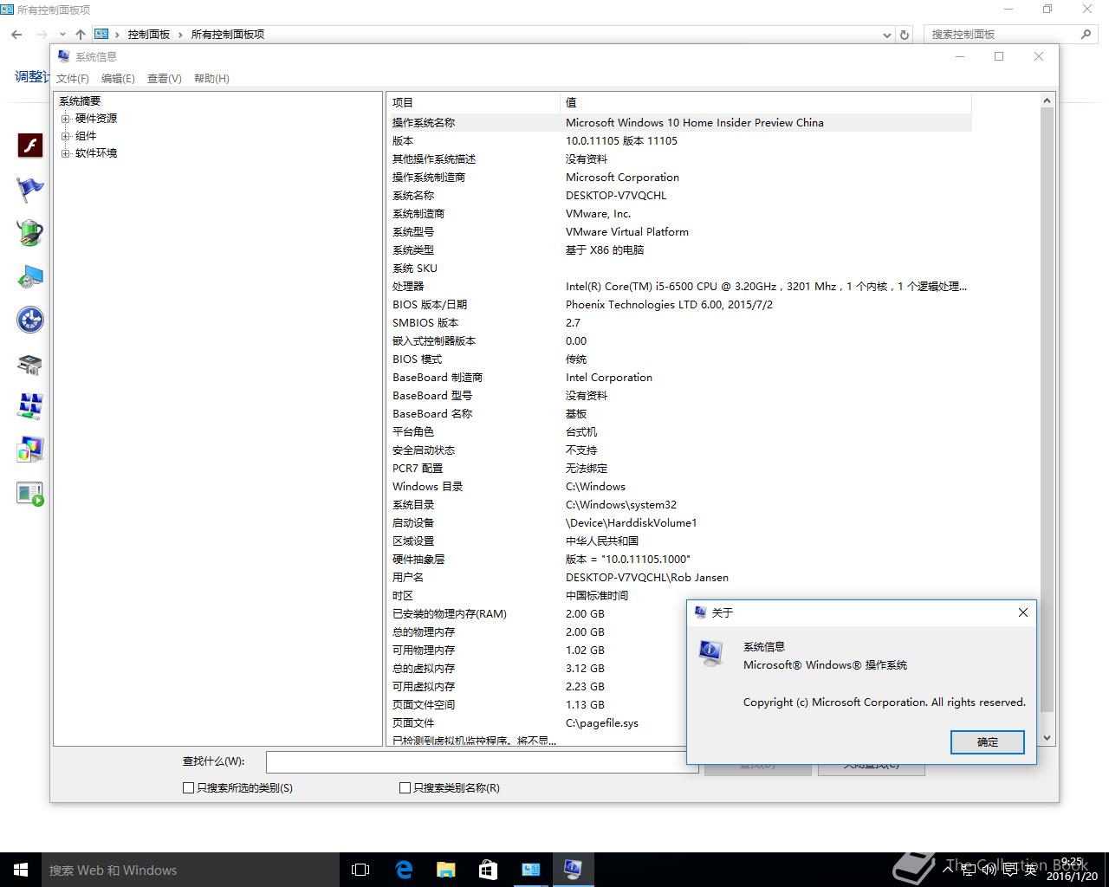Close the 关于 dialog with X
Viewport: 1109px width, 887px height.
pos(1022,612)
